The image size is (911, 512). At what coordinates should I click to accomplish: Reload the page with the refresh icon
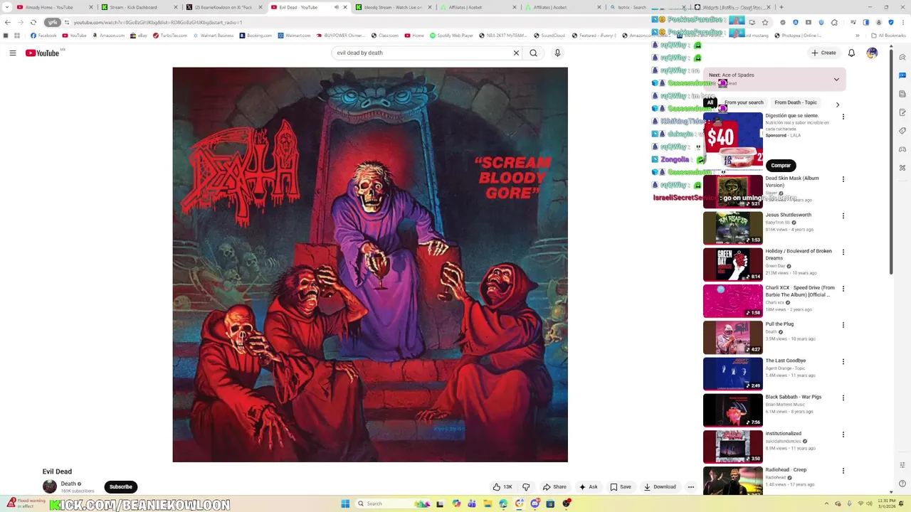coord(33,22)
